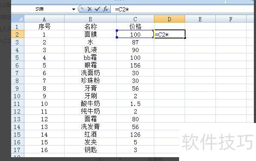The width and height of the screenshot is (256, 161).
Task: Click price cell with 87
Action: pyautogui.click(x=135, y=42)
